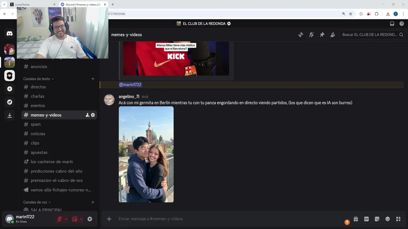Toggle the headphones deafen button
408x229 pixels.
tap(75, 219)
